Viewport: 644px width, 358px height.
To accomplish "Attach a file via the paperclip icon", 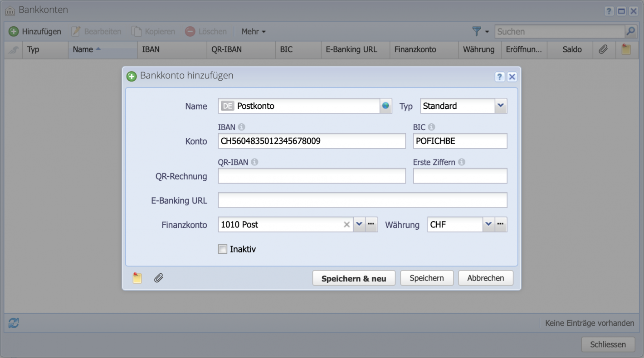I will coord(158,278).
